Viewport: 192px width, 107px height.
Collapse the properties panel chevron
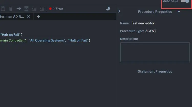pyautogui.click(x=119, y=11)
